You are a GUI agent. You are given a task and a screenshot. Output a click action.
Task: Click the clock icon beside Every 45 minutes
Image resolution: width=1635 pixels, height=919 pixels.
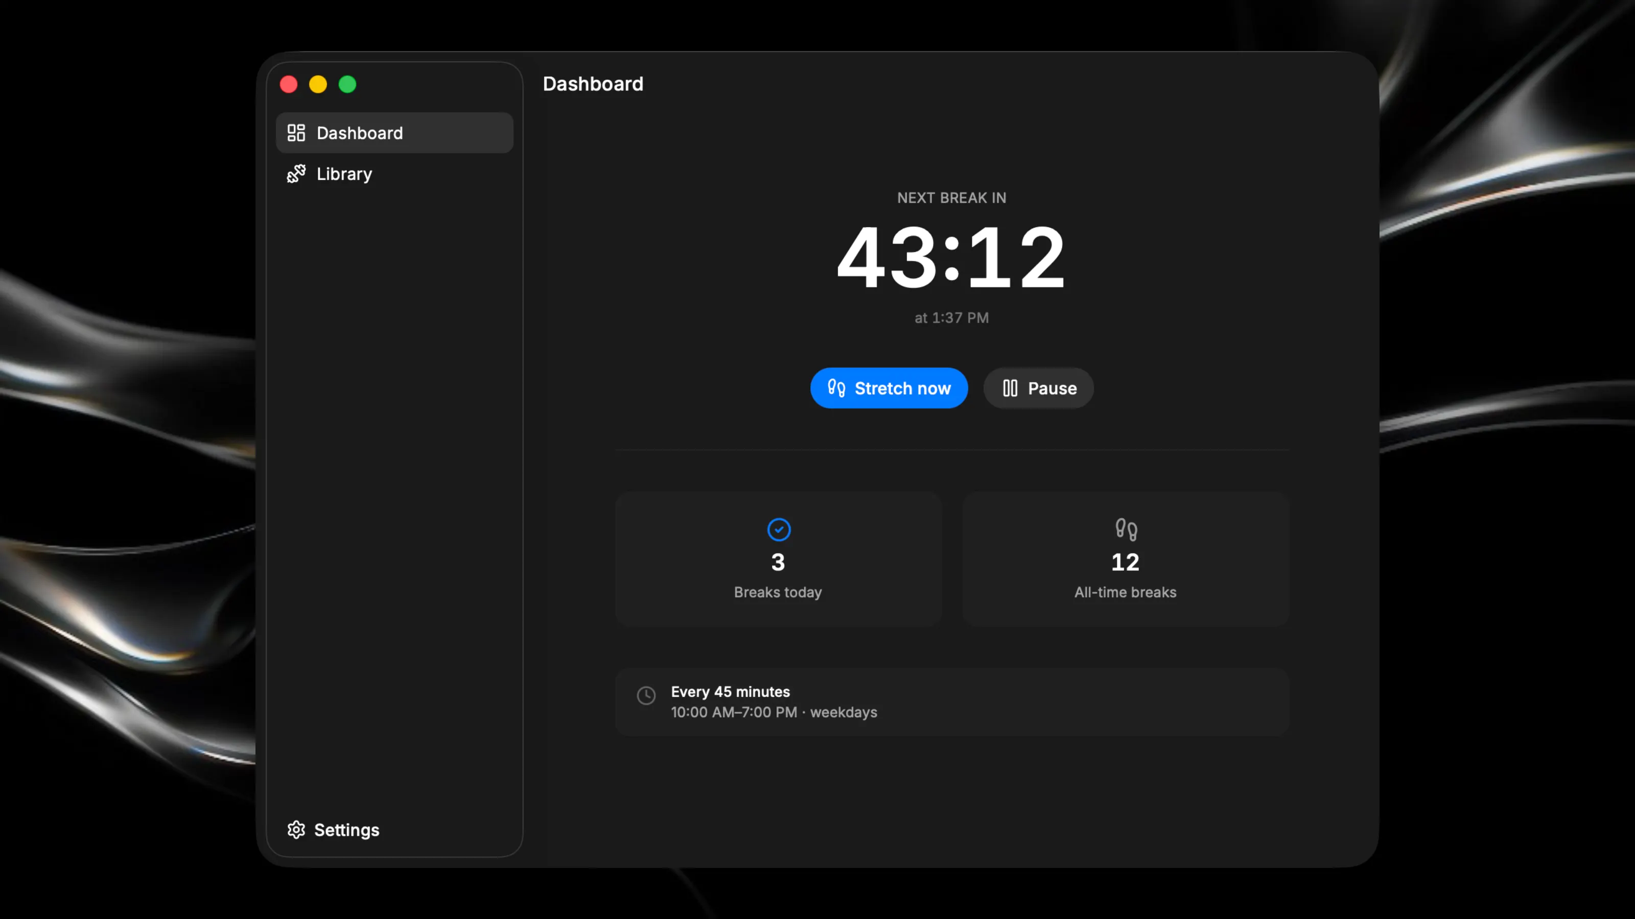click(x=646, y=696)
